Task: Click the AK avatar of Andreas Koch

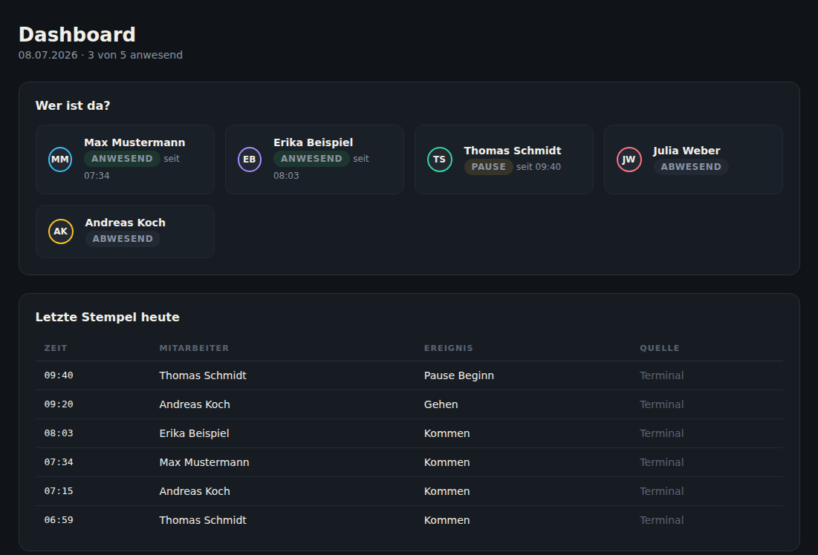Action: click(60, 231)
